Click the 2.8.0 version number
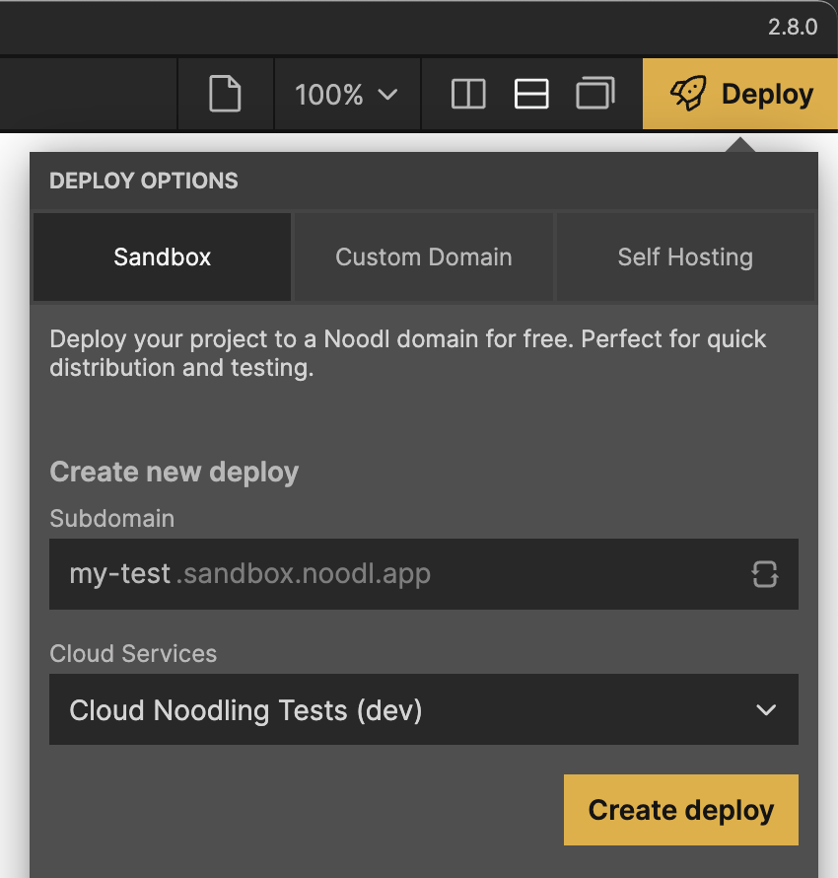The image size is (838, 878). [x=793, y=27]
